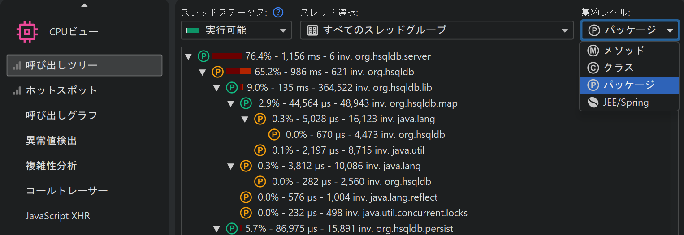684x235 pixels.
Task: Click the green package icon for org.hsqldb.map
Action: 246,103
